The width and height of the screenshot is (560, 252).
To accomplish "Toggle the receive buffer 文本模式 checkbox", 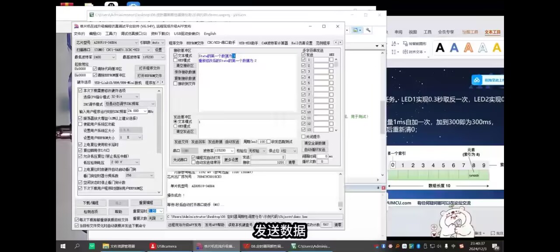I will pos(175,56).
